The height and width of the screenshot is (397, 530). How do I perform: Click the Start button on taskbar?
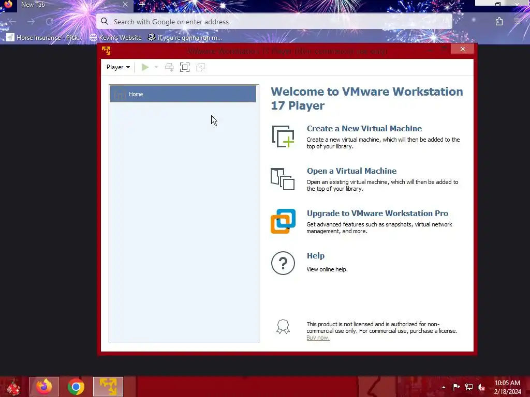tap(13, 387)
